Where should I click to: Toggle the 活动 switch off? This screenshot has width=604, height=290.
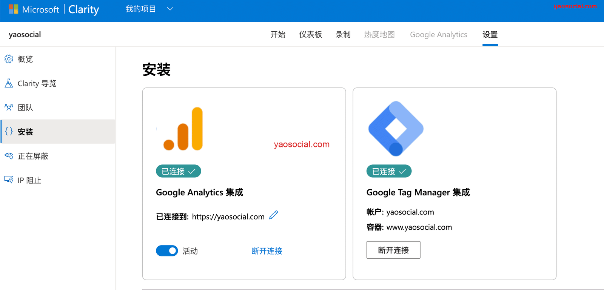tap(167, 251)
